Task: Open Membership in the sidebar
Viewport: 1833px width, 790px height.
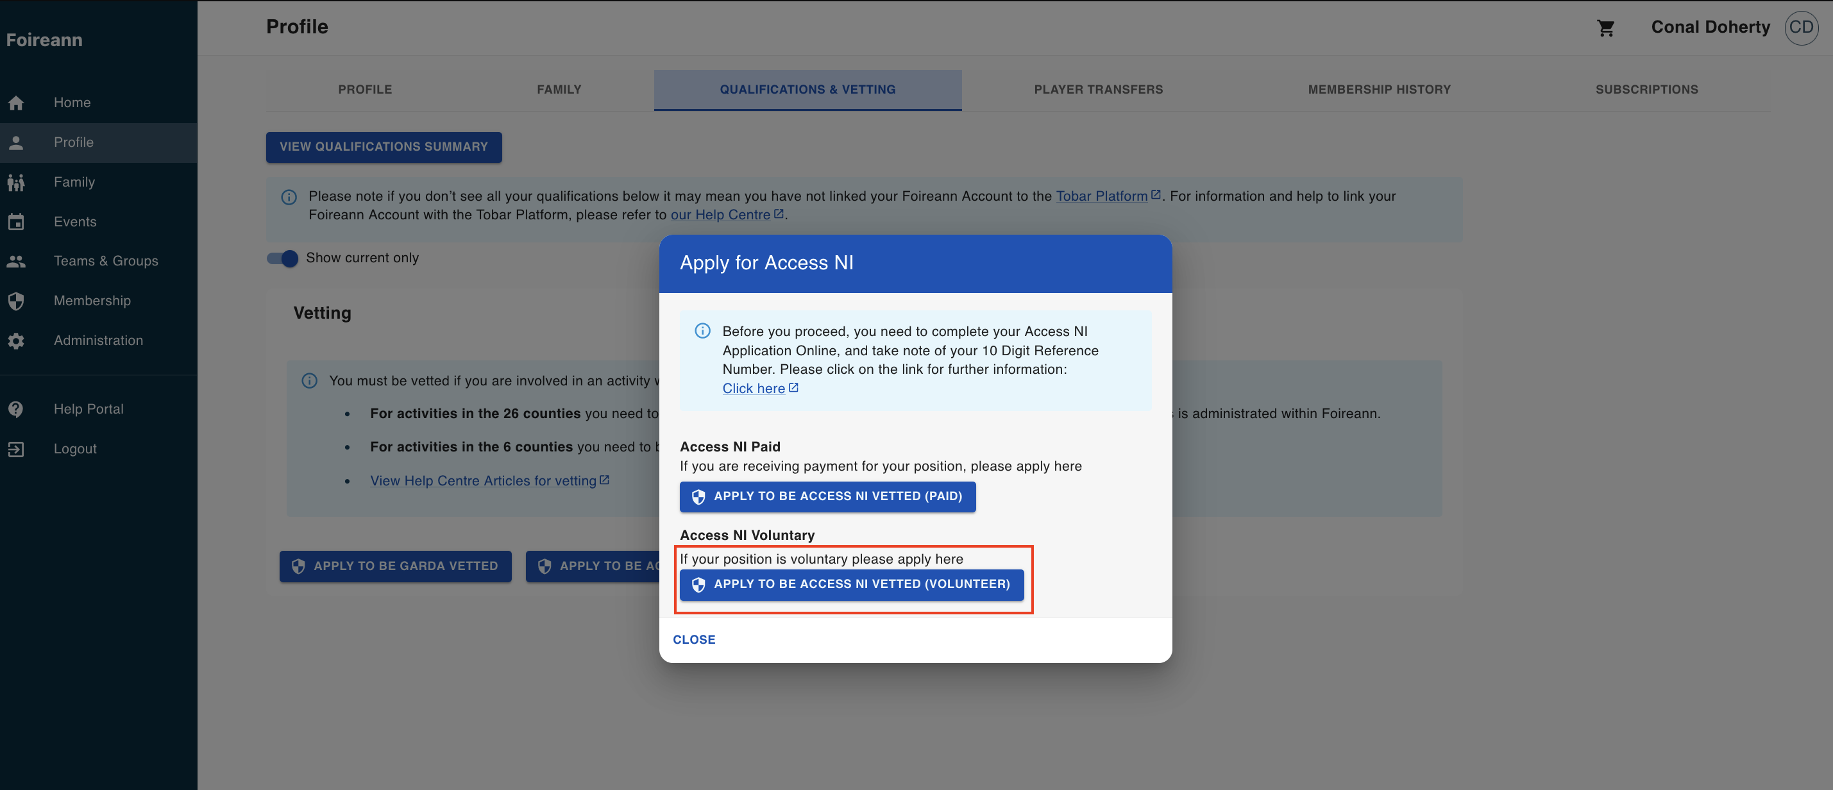Action: pyautogui.click(x=98, y=301)
